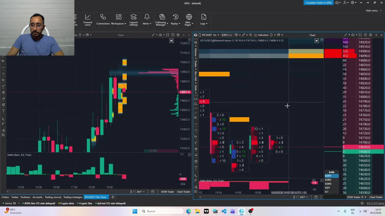Screen dimensions: 385x216
Task: Click the Complete Guide to ATAS button
Action: click(x=319, y=3)
